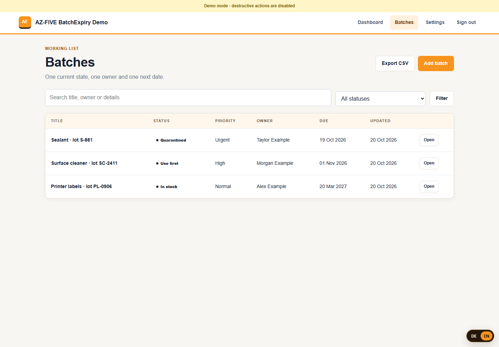Click the Printer labels · lot PL-0906 title
Viewport: 499px width, 347px height.
81,187
